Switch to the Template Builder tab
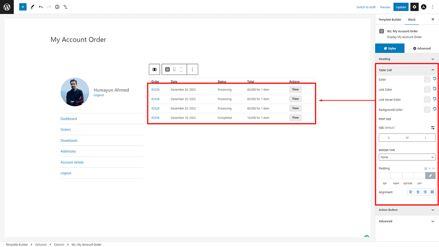Image resolution: width=439 pixels, height=247 pixels. pyautogui.click(x=390, y=19)
